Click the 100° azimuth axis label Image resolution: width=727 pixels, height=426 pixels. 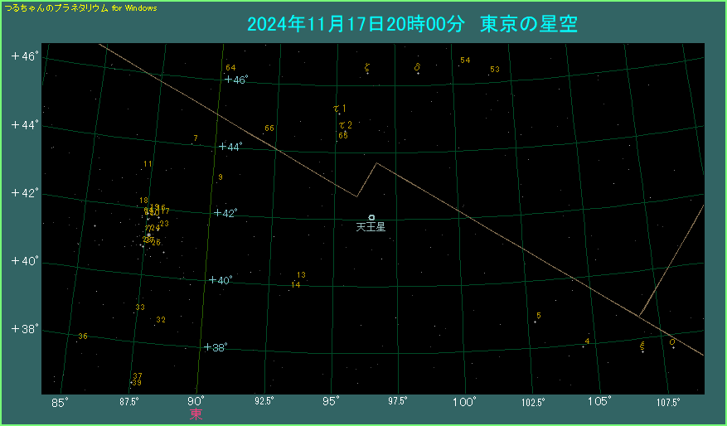pyautogui.click(x=464, y=402)
